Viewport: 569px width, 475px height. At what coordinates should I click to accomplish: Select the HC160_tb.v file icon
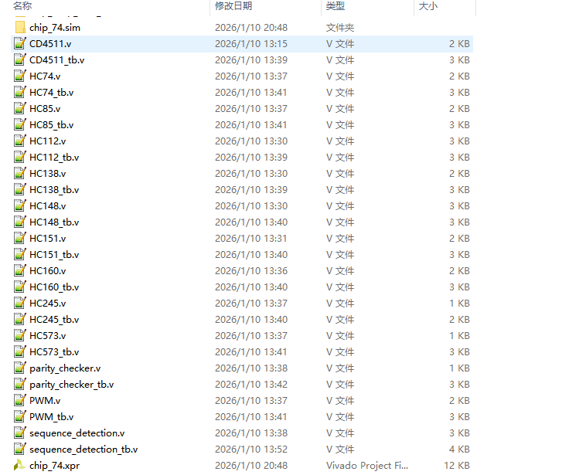(x=20, y=287)
